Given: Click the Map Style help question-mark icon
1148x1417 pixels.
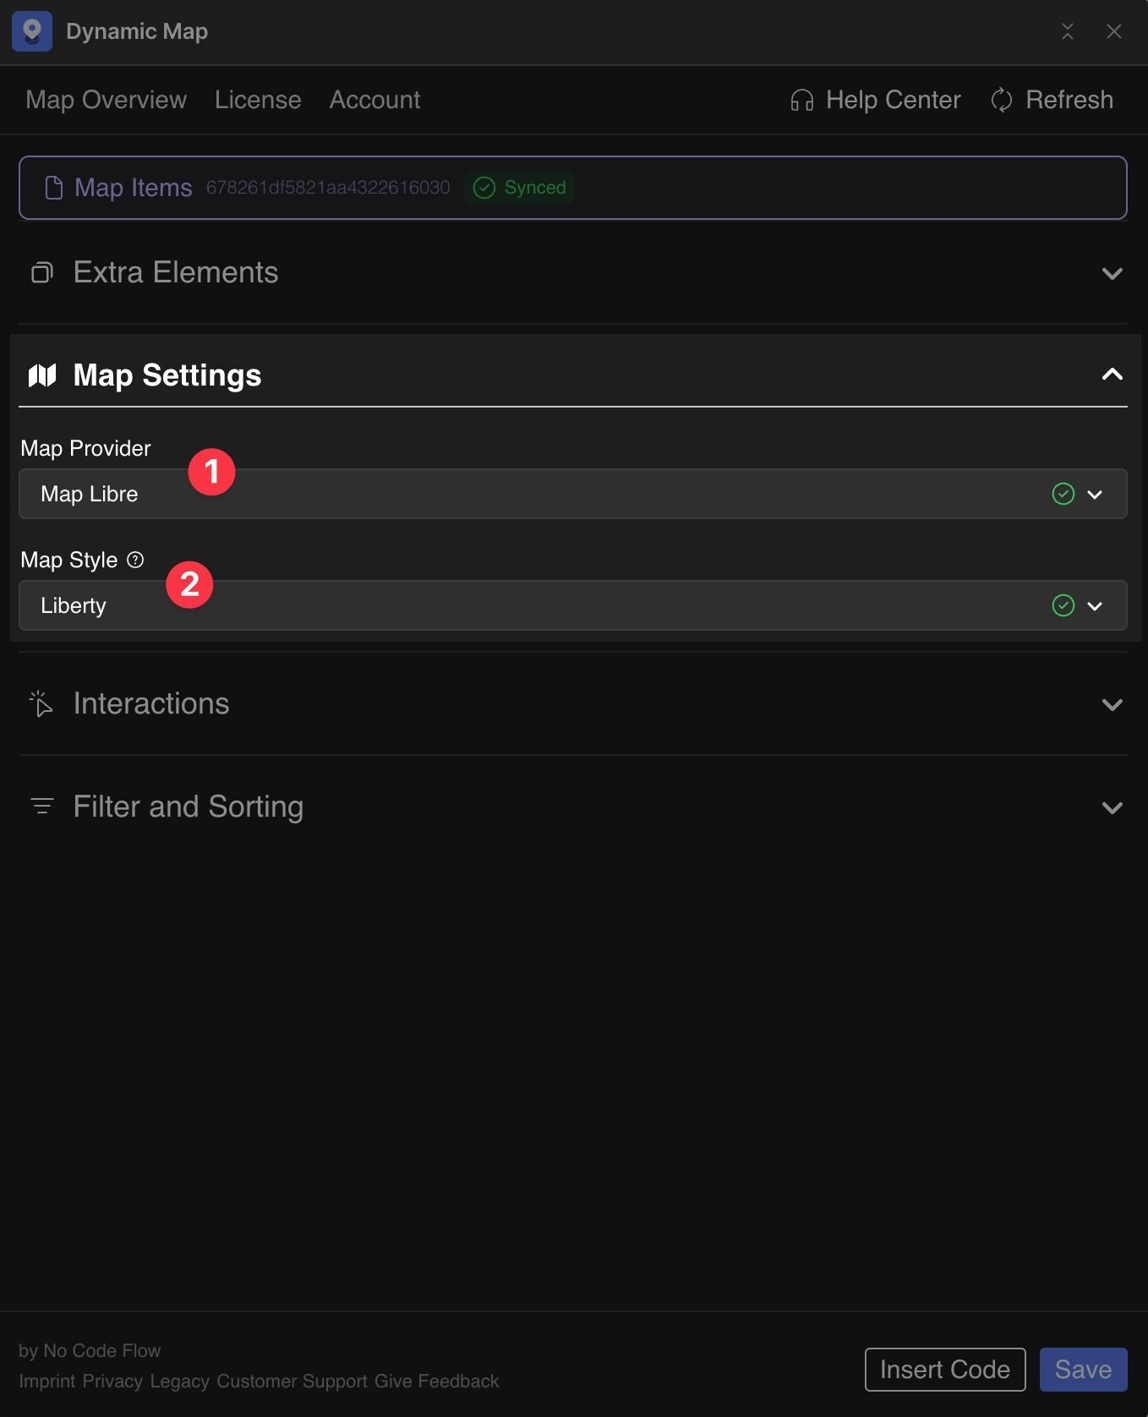Looking at the screenshot, I should tap(135, 560).
